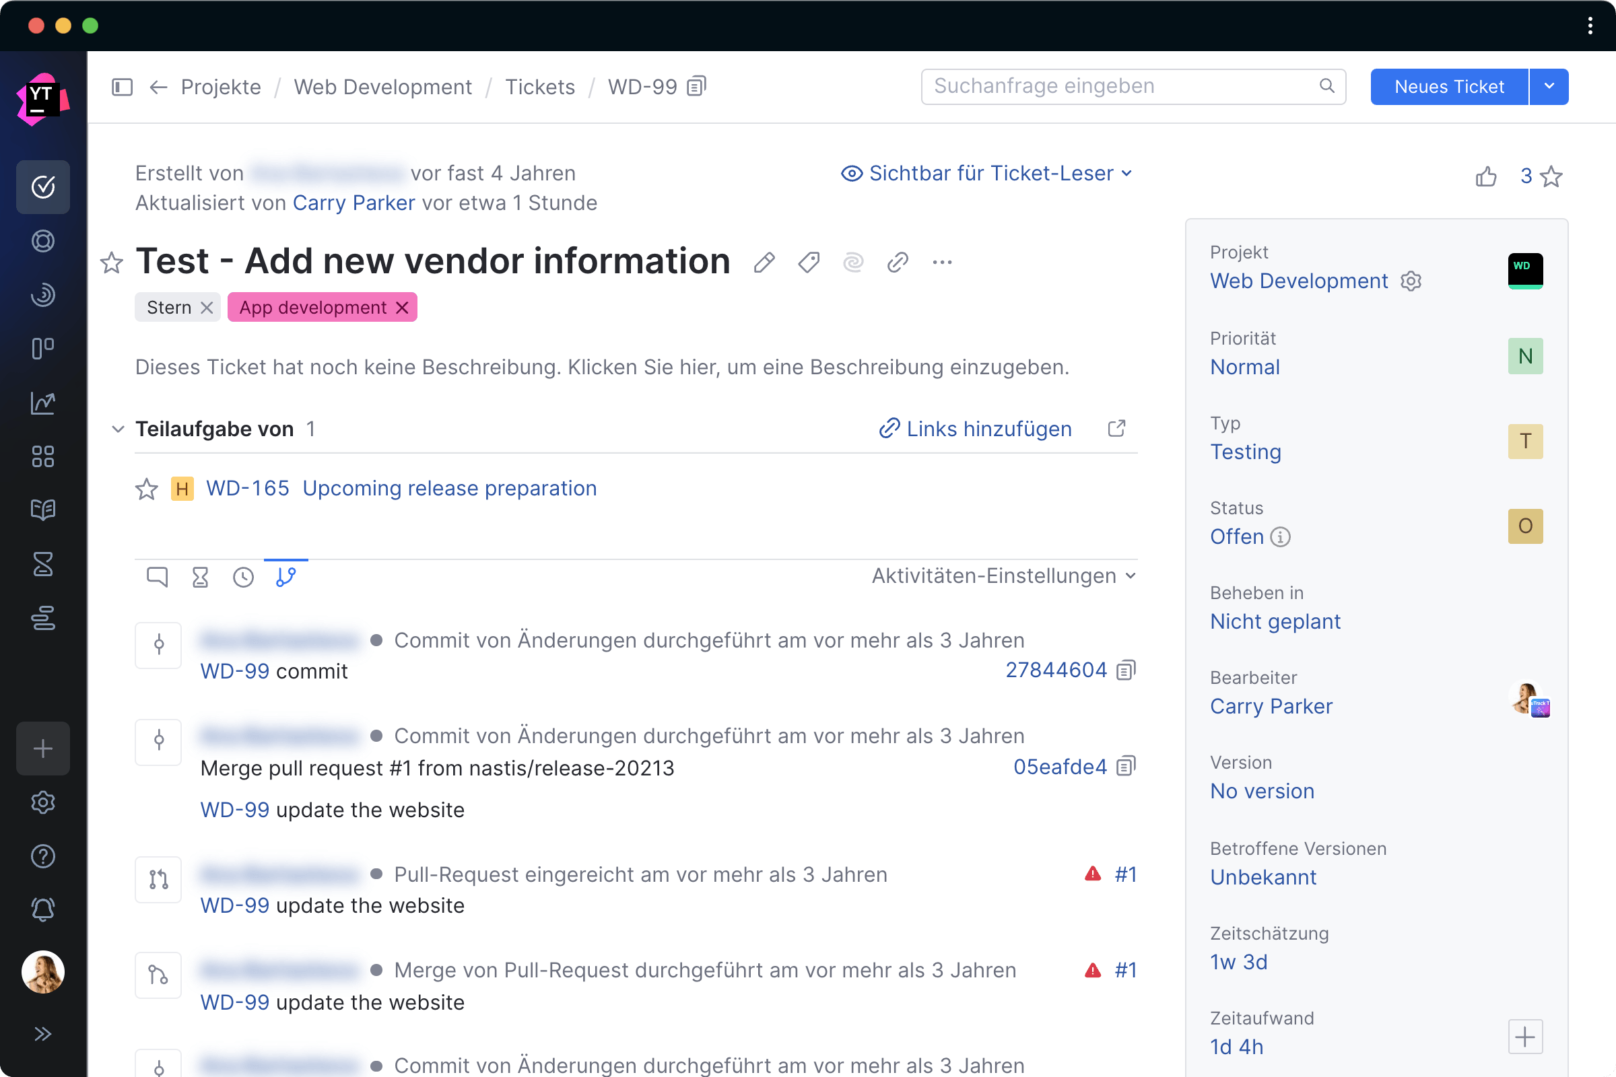
Task: Open the Sichtbar für Ticket-Leser dropdown
Action: pyautogui.click(x=986, y=173)
